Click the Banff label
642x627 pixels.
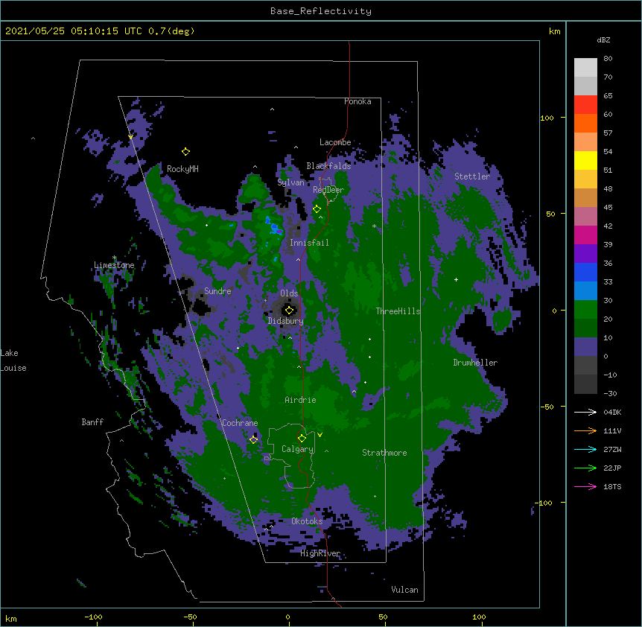92,422
